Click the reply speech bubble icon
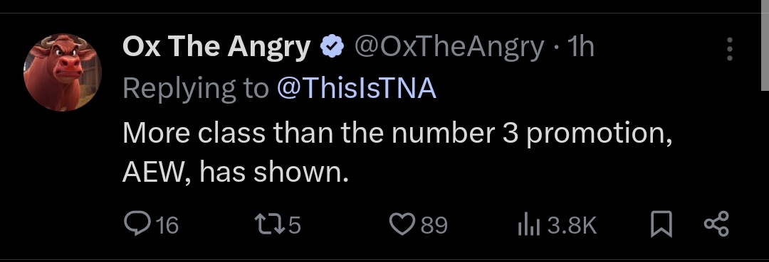The height and width of the screenshot is (262, 769). coord(134,224)
